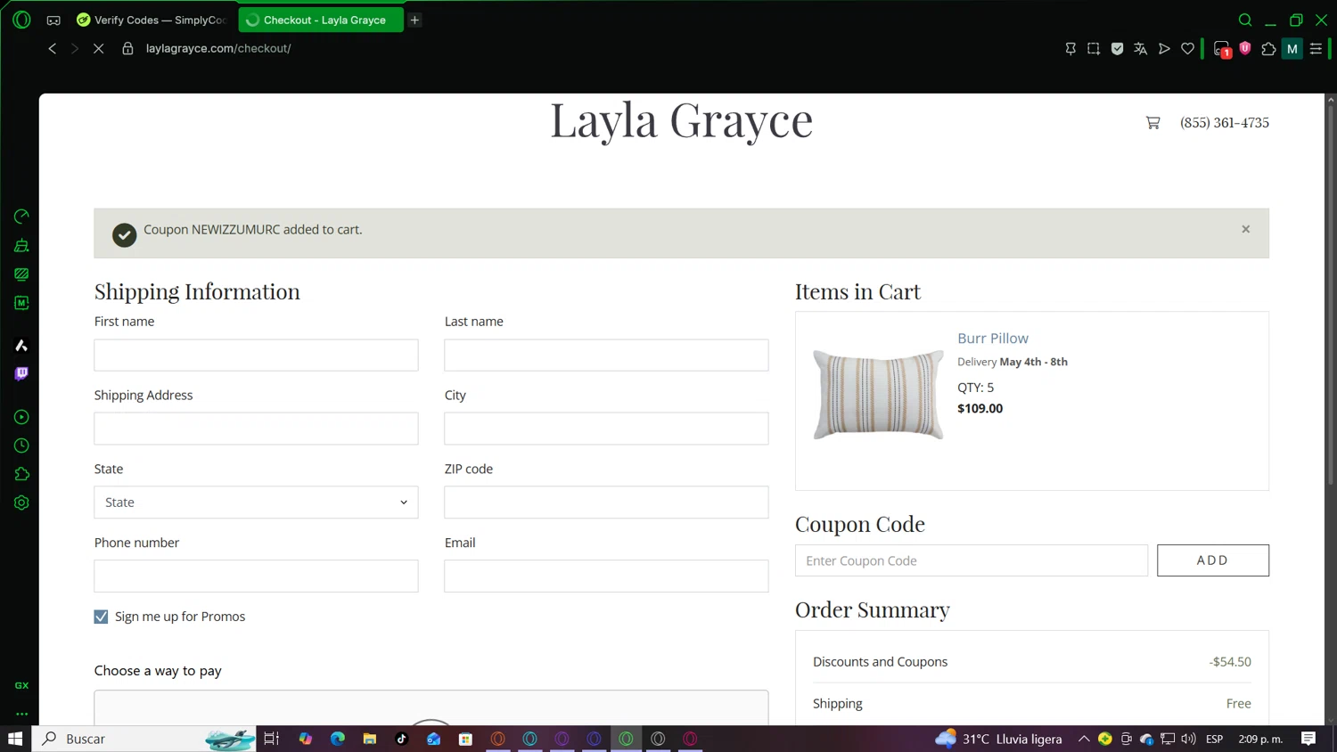
Task: Click the City field
Action: 606,429
